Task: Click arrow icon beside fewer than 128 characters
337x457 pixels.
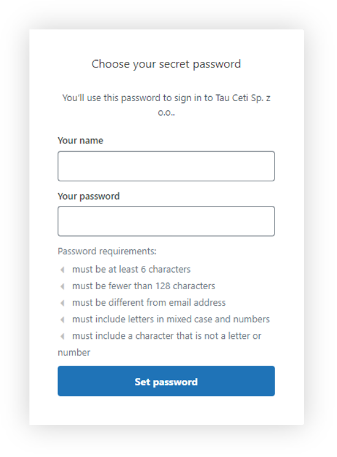Action: [62, 287]
